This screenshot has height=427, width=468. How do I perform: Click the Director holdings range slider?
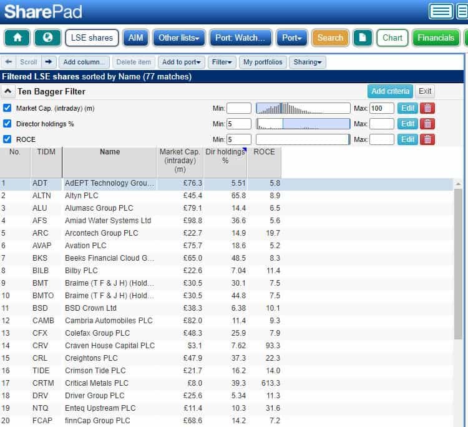point(303,124)
